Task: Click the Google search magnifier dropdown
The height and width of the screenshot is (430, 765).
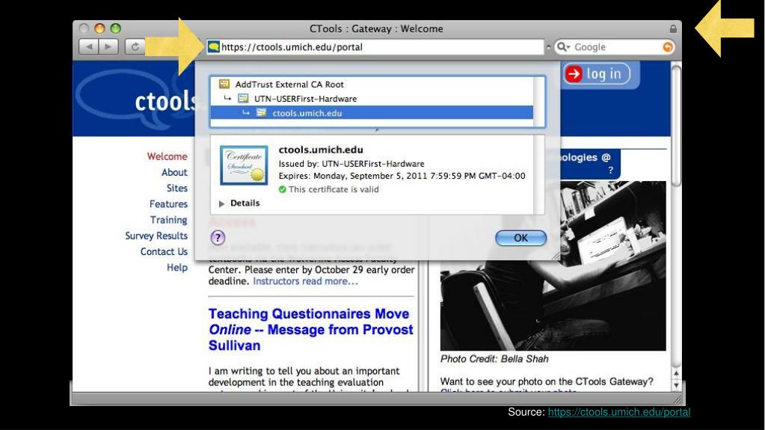Action: (x=564, y=47)
